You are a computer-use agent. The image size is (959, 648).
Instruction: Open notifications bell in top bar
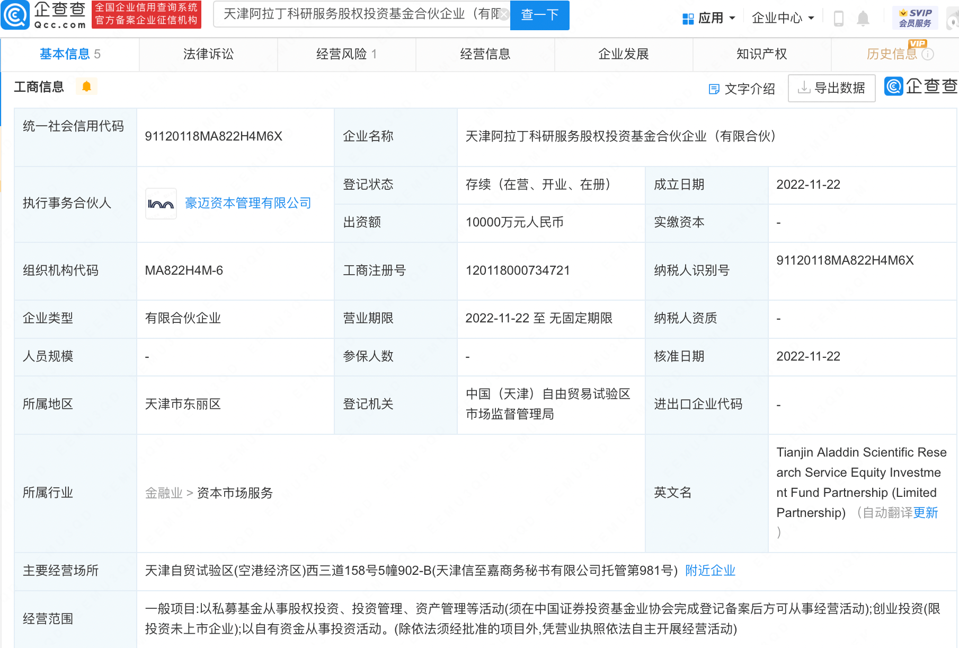[863, 19]
